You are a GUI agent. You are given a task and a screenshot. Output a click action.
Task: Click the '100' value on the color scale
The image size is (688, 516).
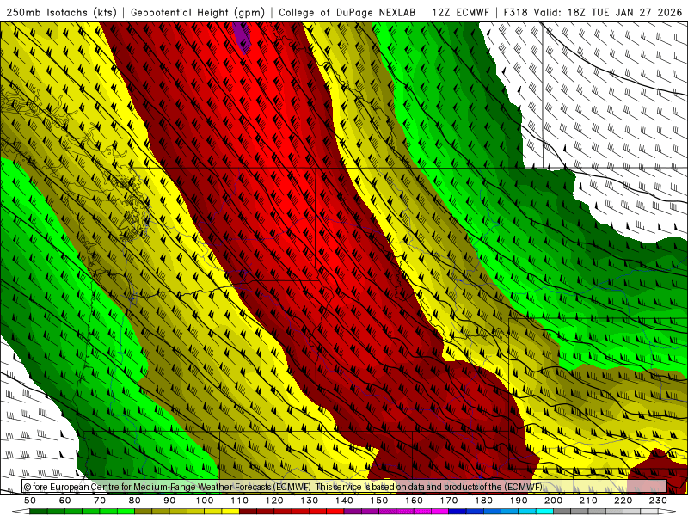[205, 501]
